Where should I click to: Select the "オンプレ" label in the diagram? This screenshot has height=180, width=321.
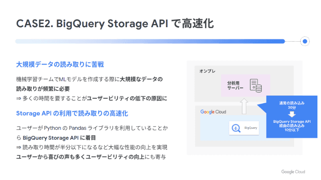point(207,71)
